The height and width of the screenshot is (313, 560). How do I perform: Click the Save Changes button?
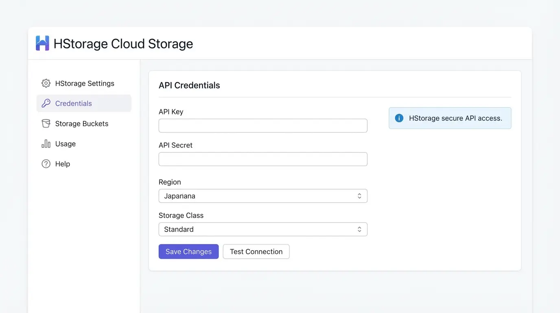coord(188,251)
